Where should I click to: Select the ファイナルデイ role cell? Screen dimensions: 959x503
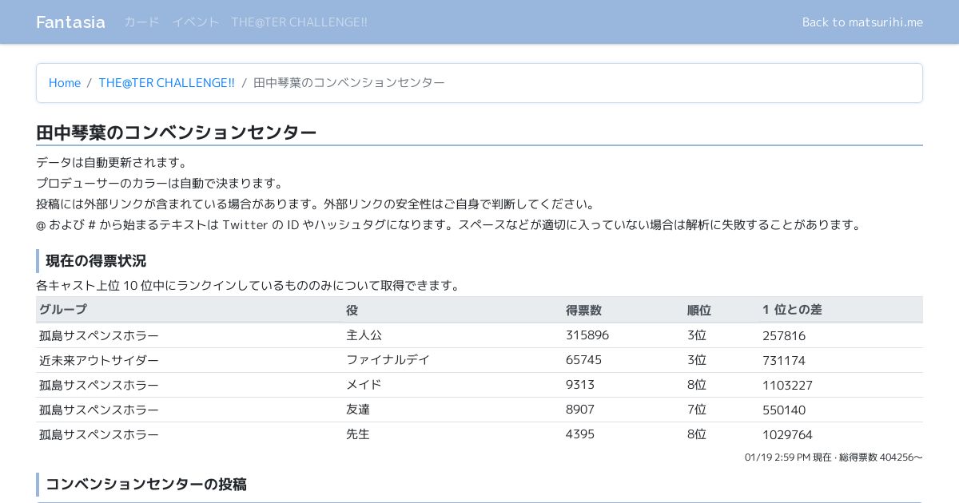388,360
